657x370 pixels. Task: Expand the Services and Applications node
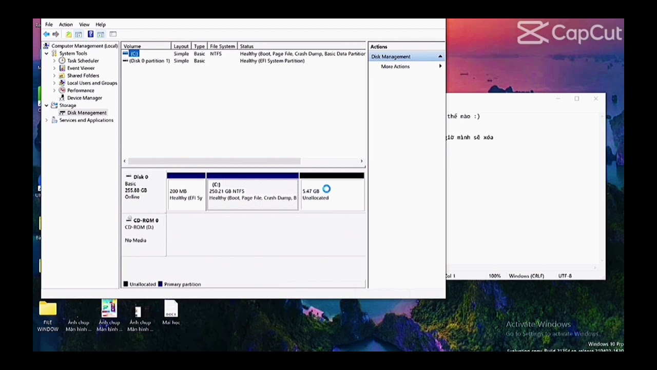[x=47, y=120]
